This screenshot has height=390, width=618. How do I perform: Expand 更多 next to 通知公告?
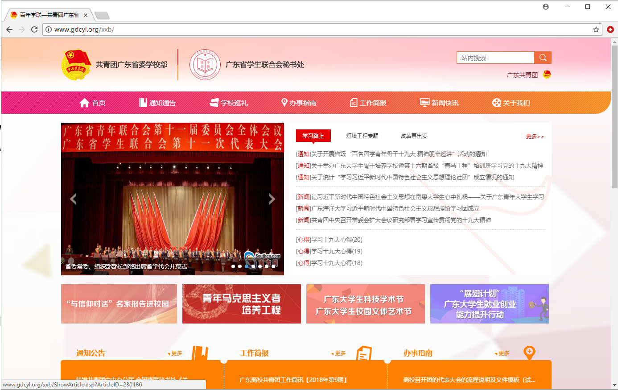(x=176, y=353)
